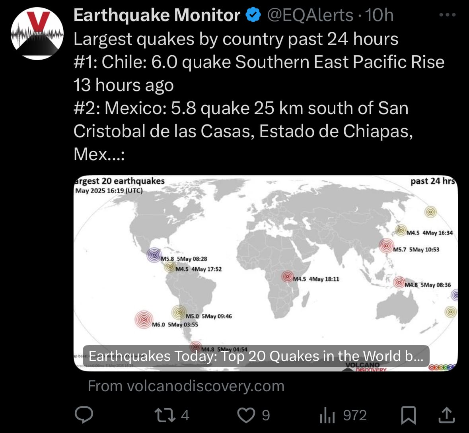View analytics showing 972 views
Screen dimensions: 469x433
[343, 416]
